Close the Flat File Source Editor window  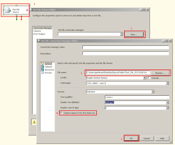(147, 10)
